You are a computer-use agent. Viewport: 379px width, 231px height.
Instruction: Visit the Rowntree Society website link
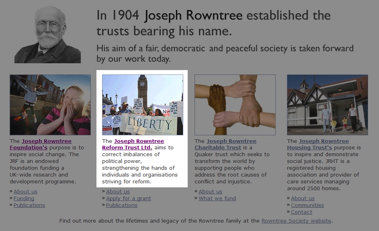click(296, 221)
